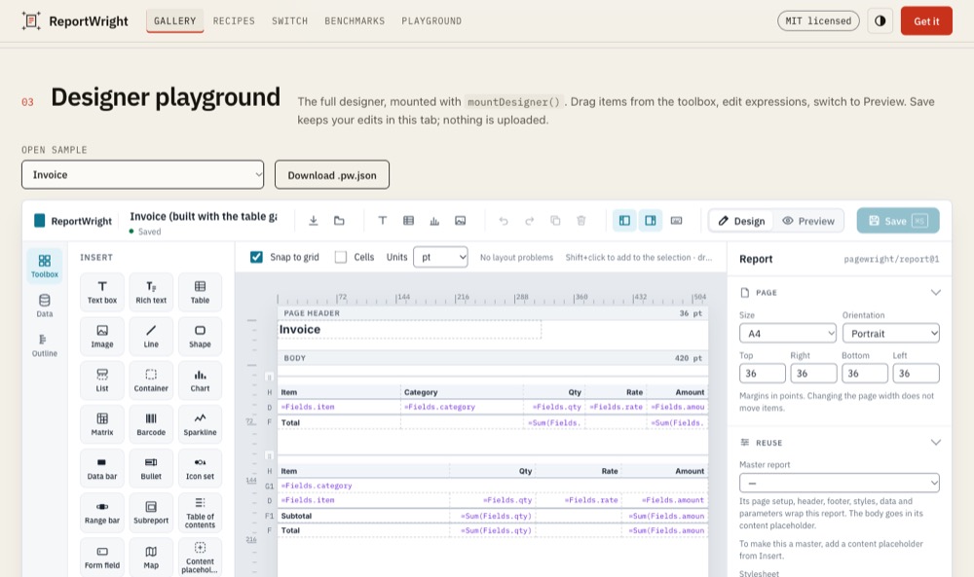Screen dimensions: 974x577
Task: Insert a Map item
Action: (151, 558)
